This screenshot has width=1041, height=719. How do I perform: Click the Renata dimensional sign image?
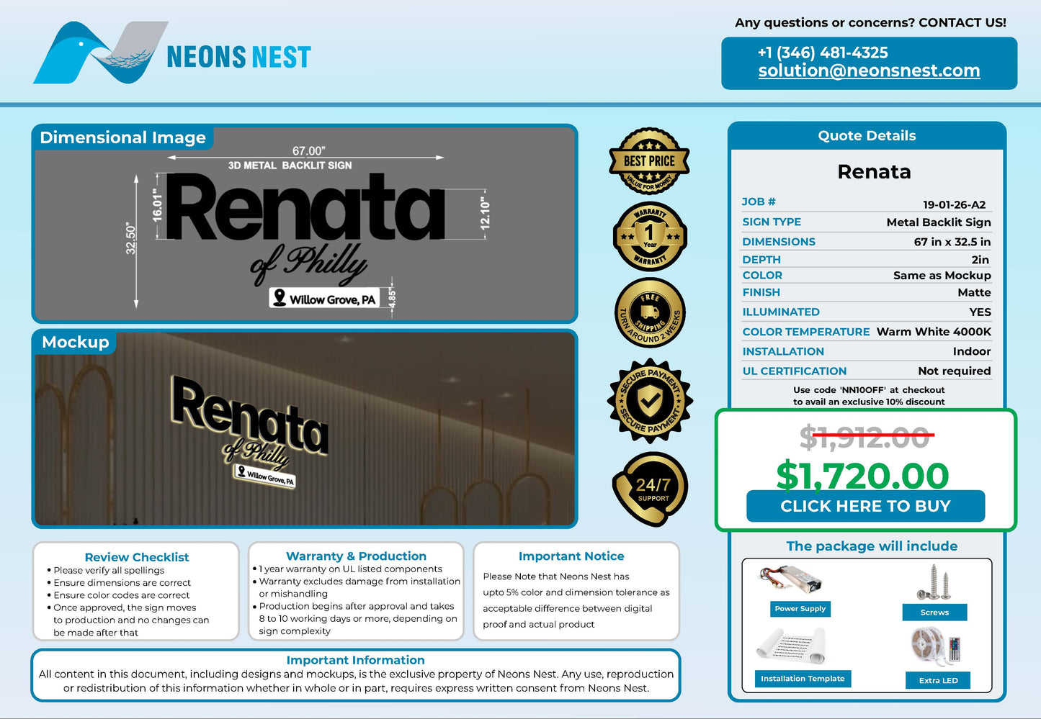click(305, 224)
